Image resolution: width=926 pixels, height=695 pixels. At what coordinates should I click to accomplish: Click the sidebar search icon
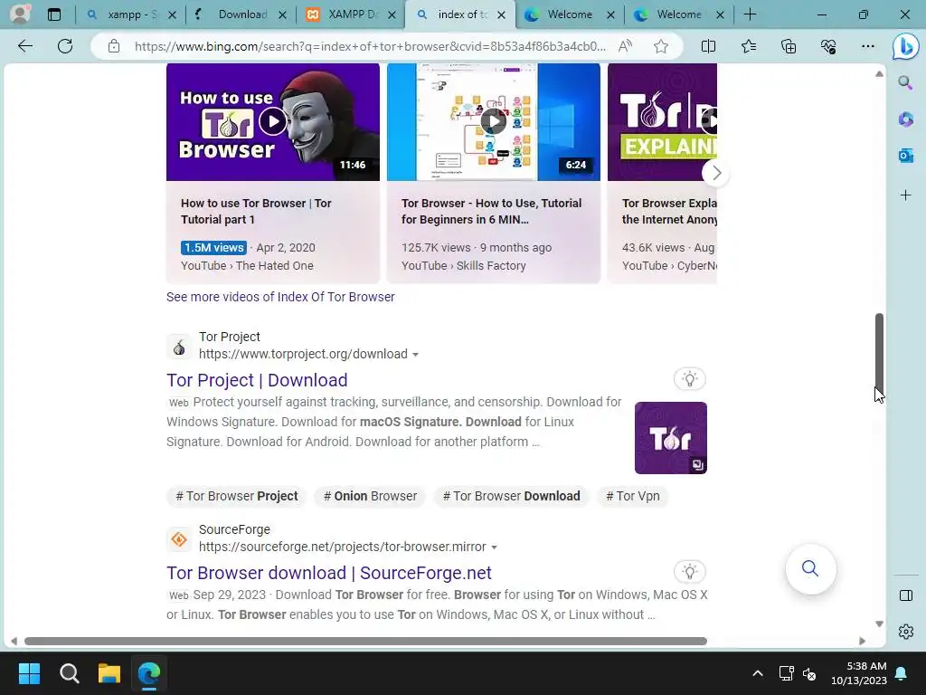click(x=905, y=82)
